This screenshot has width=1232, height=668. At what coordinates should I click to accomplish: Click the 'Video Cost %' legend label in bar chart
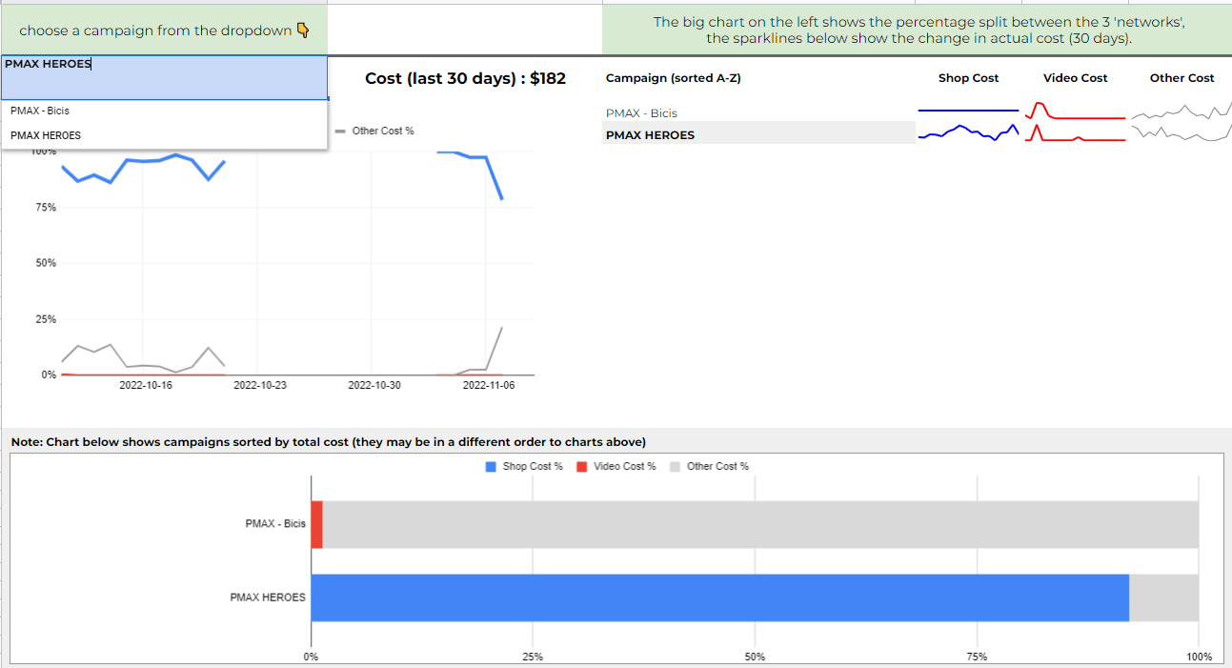coord(625,467)
